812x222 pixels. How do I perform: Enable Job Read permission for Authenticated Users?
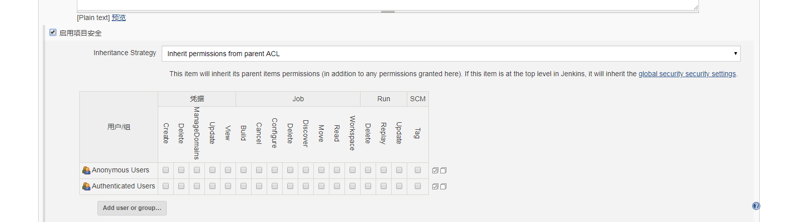tap(337, 186)
